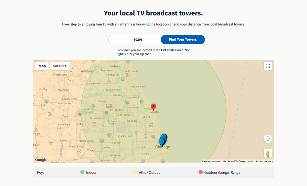The image size is (307, 186).
Task: Toggle fullscreen map view
Action: [x=268, y=66]
